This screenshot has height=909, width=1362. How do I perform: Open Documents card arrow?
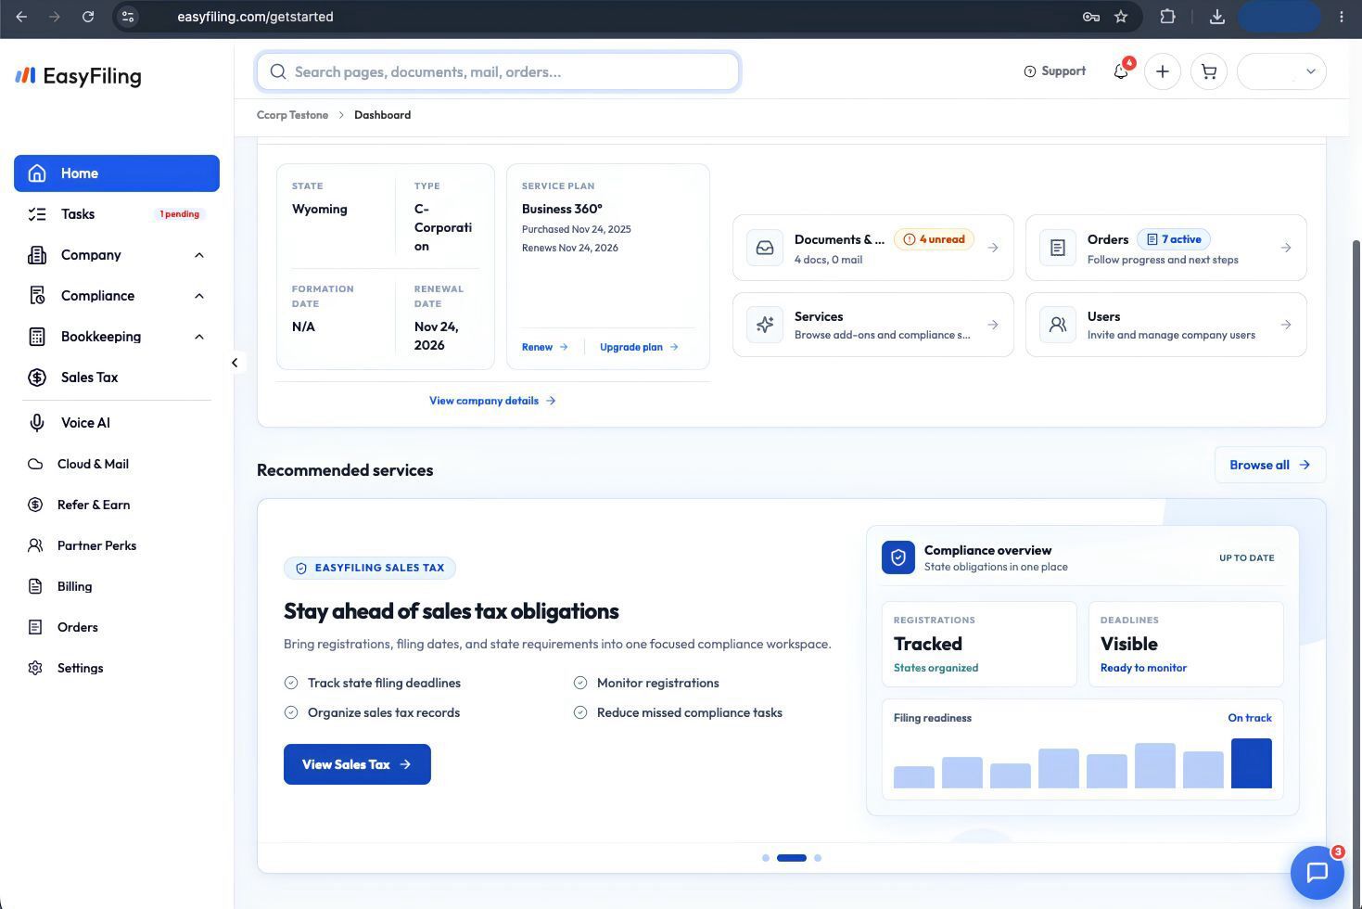993,248
